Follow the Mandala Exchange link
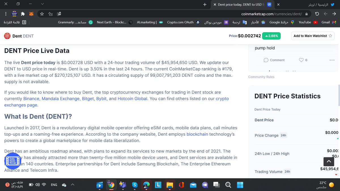 (61, 98)
